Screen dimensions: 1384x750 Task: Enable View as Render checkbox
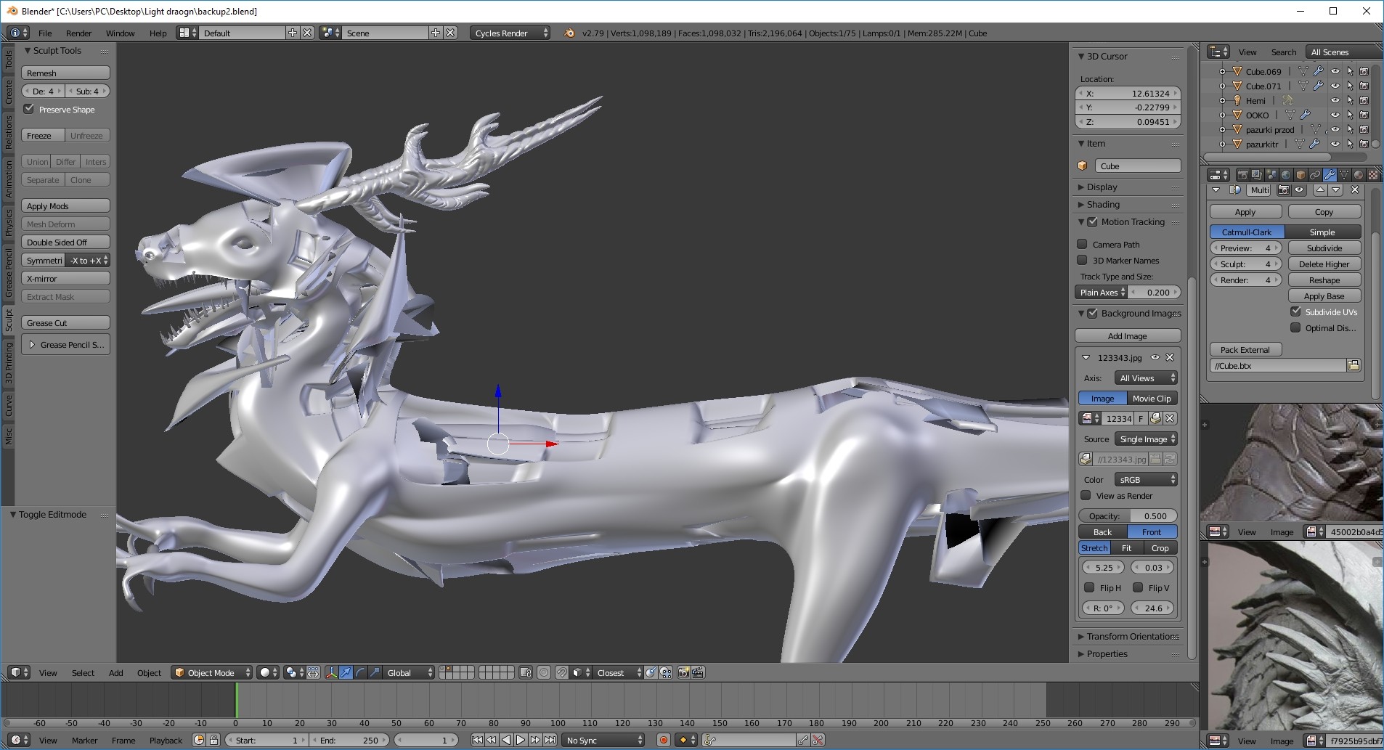(1086, 496)
